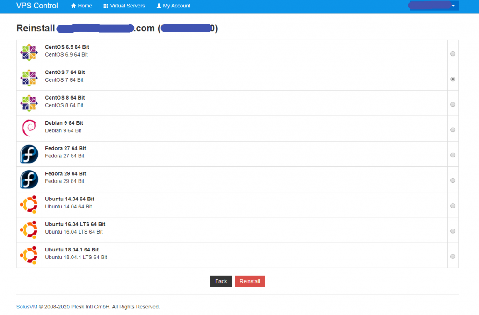Click the non-bold 'Debian 9 64 Bit' description
The height and width of the screenshot is (315, 479).
point(63,131)
